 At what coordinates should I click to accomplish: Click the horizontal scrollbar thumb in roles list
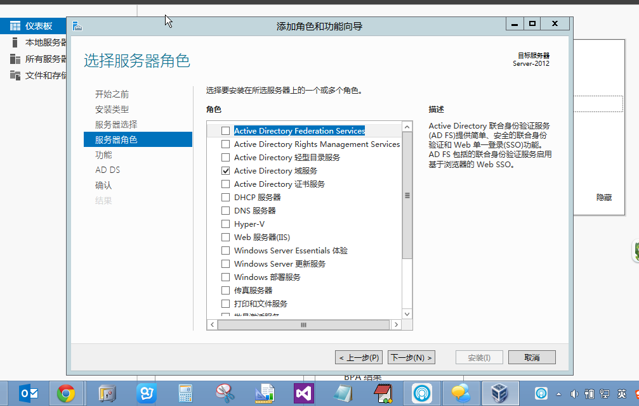tap(303, 325)
